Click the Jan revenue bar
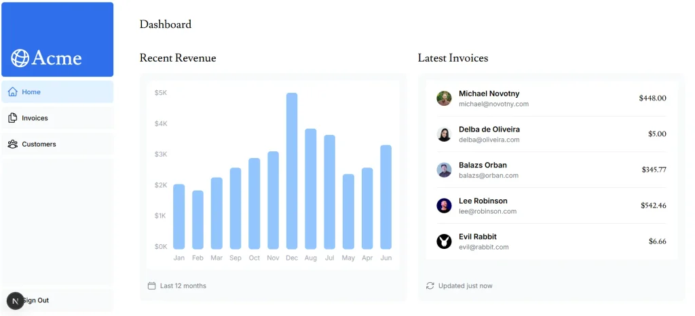This screenshot has width=695, height=316. [179, 216]
